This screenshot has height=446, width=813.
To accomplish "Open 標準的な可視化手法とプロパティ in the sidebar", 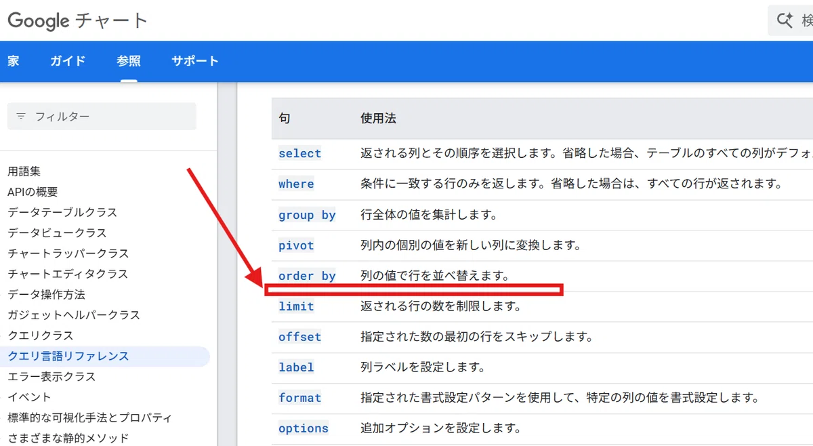I will pyautogui.click(x=89, y=418).
